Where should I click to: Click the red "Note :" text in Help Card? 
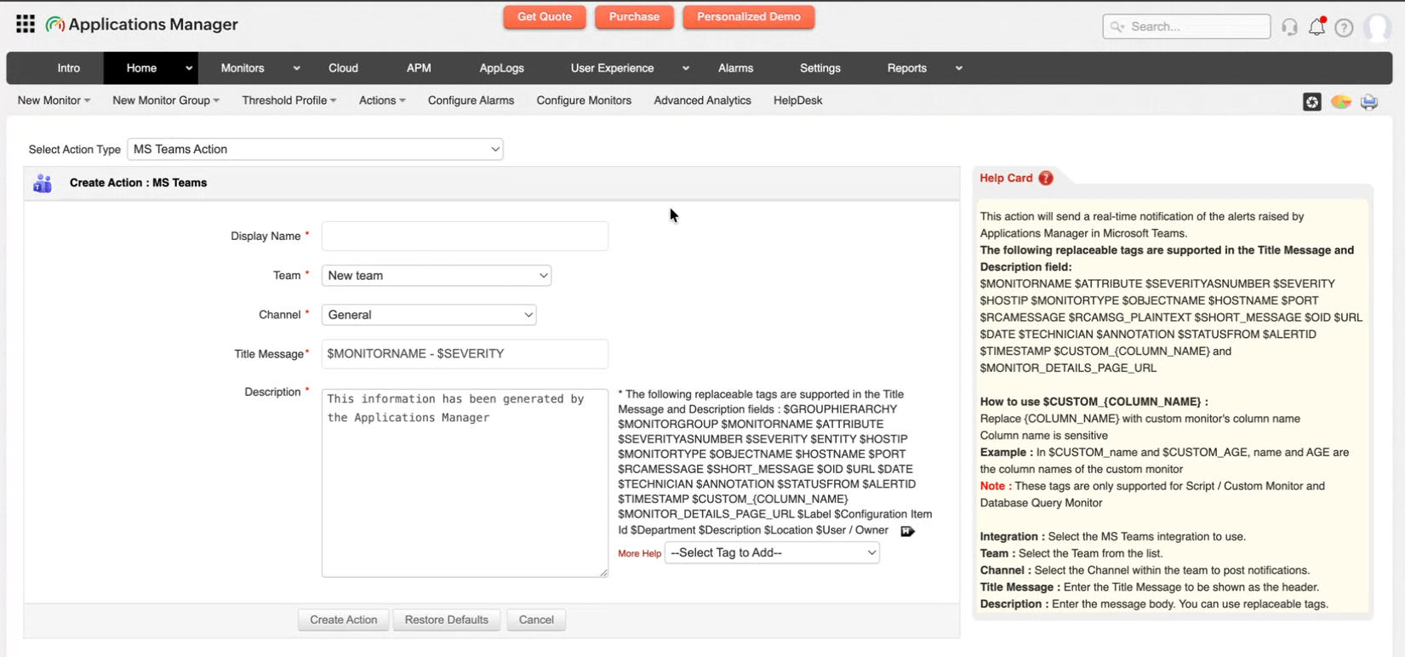[996, 486]
